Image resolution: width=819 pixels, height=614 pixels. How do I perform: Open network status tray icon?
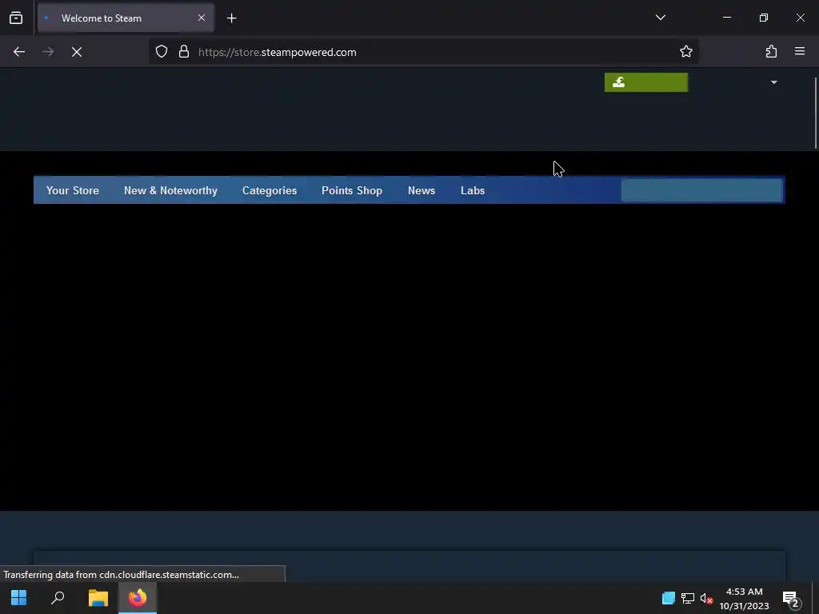coord(687,598)
